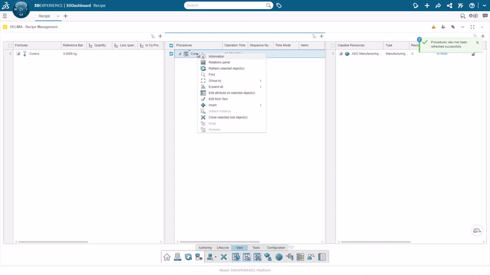
Task: Click the notebook panel icon in toolbar
Action: pyautogui.click(x=322, y=257)
